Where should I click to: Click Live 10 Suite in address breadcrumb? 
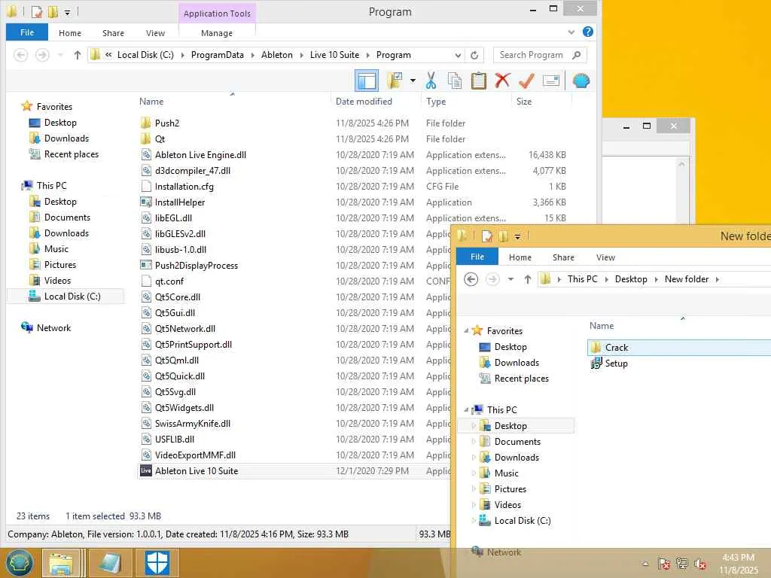click(334, 55)
